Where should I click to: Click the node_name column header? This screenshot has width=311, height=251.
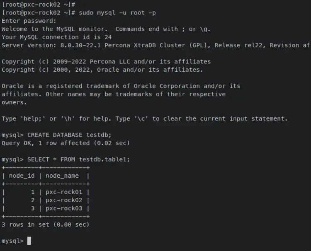tap(62, 176)
